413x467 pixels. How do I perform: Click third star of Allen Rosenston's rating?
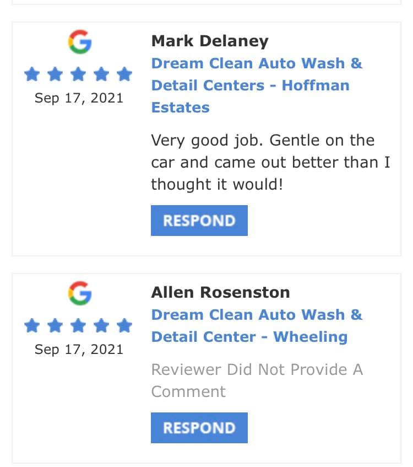(79, 325)
